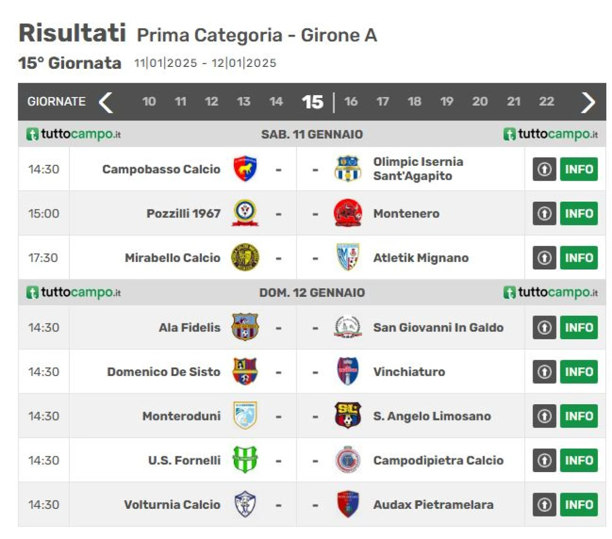
Task: Click the Audax Pietramelara team shield
Action: click(348, 504)
